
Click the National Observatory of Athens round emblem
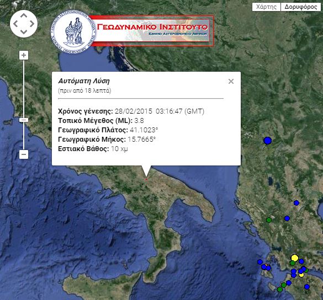click(73, 32)
